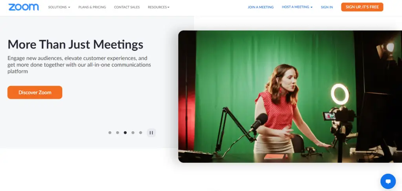The height and width of the screenshot is (191, 402).
Task: Expand the Solutions dropdown menu
Action: tap(59, 7)
